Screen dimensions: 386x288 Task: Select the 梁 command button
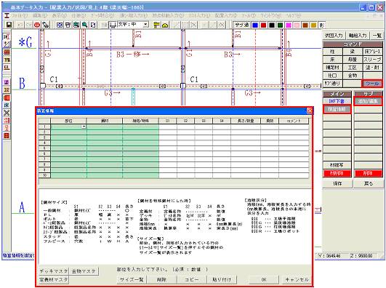(353, 52)
